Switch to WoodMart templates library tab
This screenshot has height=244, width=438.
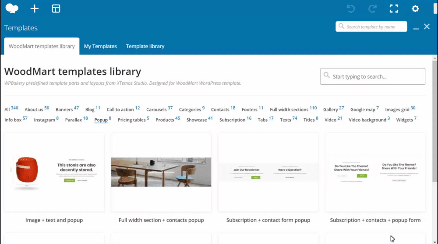[42, 46]
